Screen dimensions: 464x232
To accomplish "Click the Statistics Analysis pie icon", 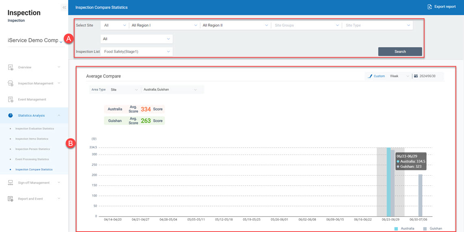I will [x=11, y=116].
